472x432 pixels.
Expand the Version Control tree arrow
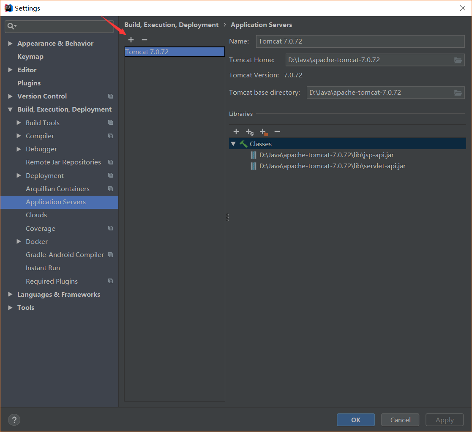[x=10, y=96]
